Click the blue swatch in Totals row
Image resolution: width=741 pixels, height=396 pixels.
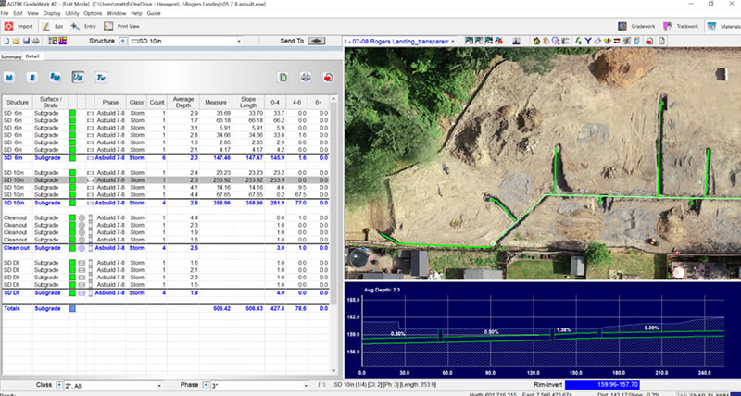tap(72, 308)
